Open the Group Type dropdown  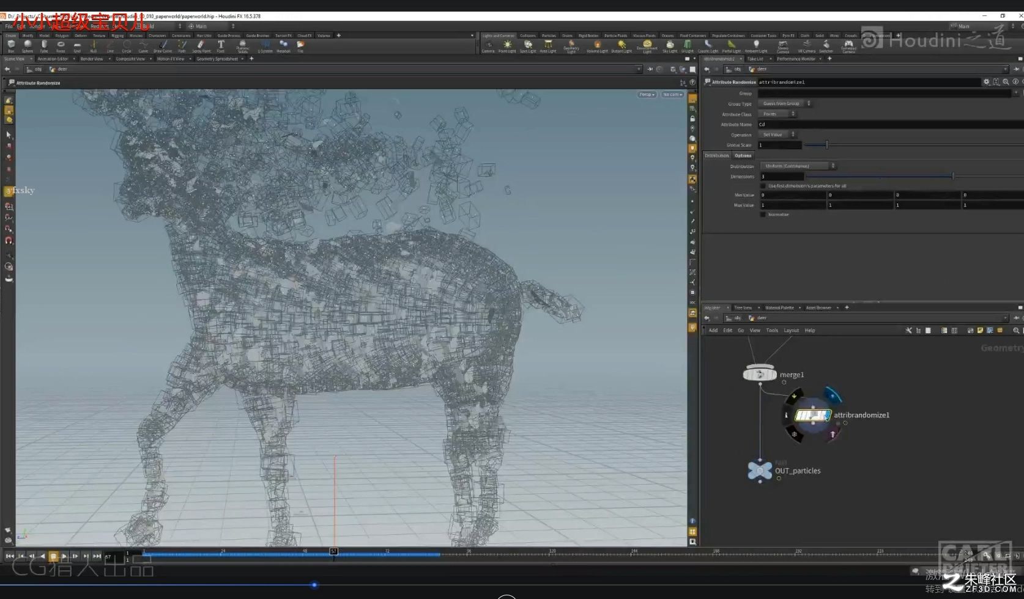click(785, 103)
